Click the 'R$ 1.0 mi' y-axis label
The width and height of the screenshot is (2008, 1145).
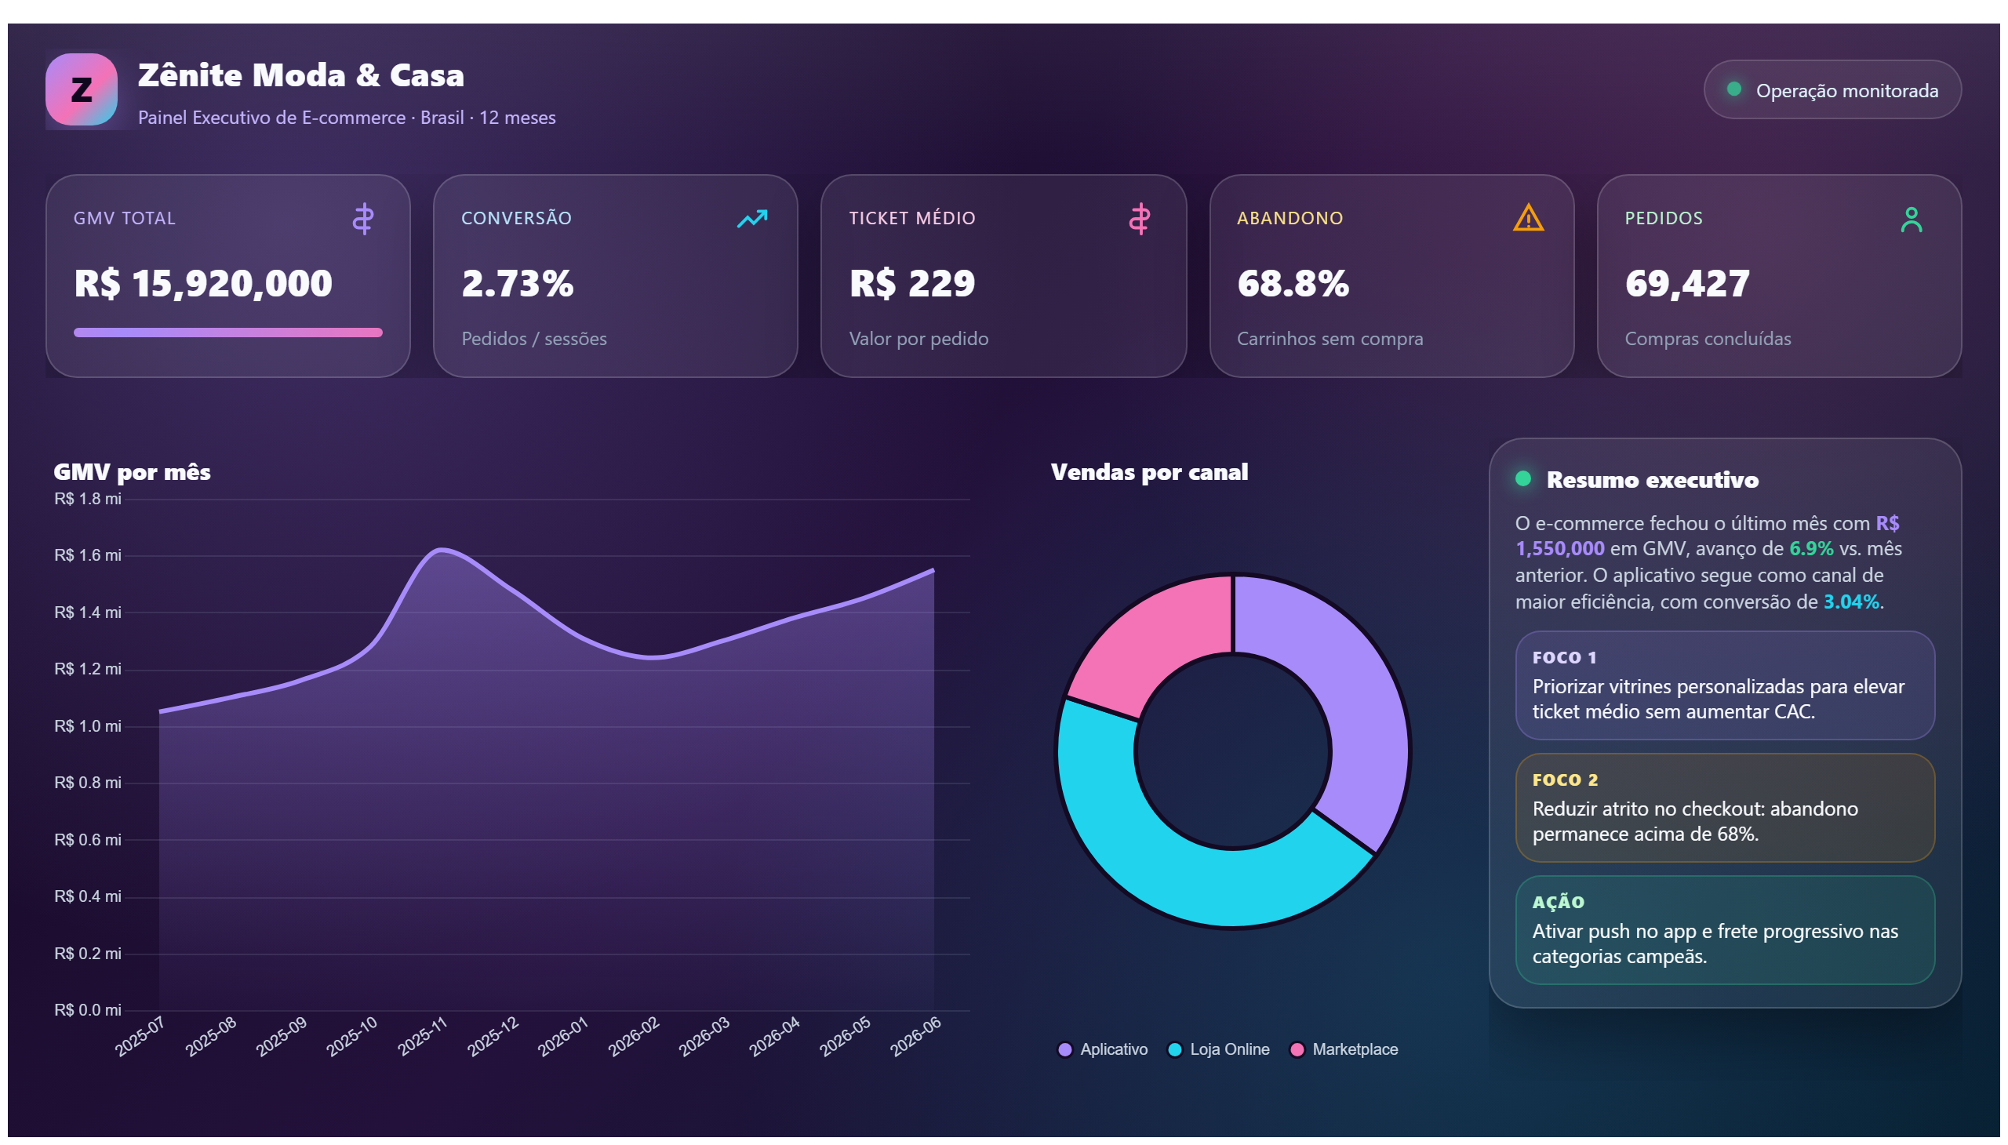click(87, 726)
